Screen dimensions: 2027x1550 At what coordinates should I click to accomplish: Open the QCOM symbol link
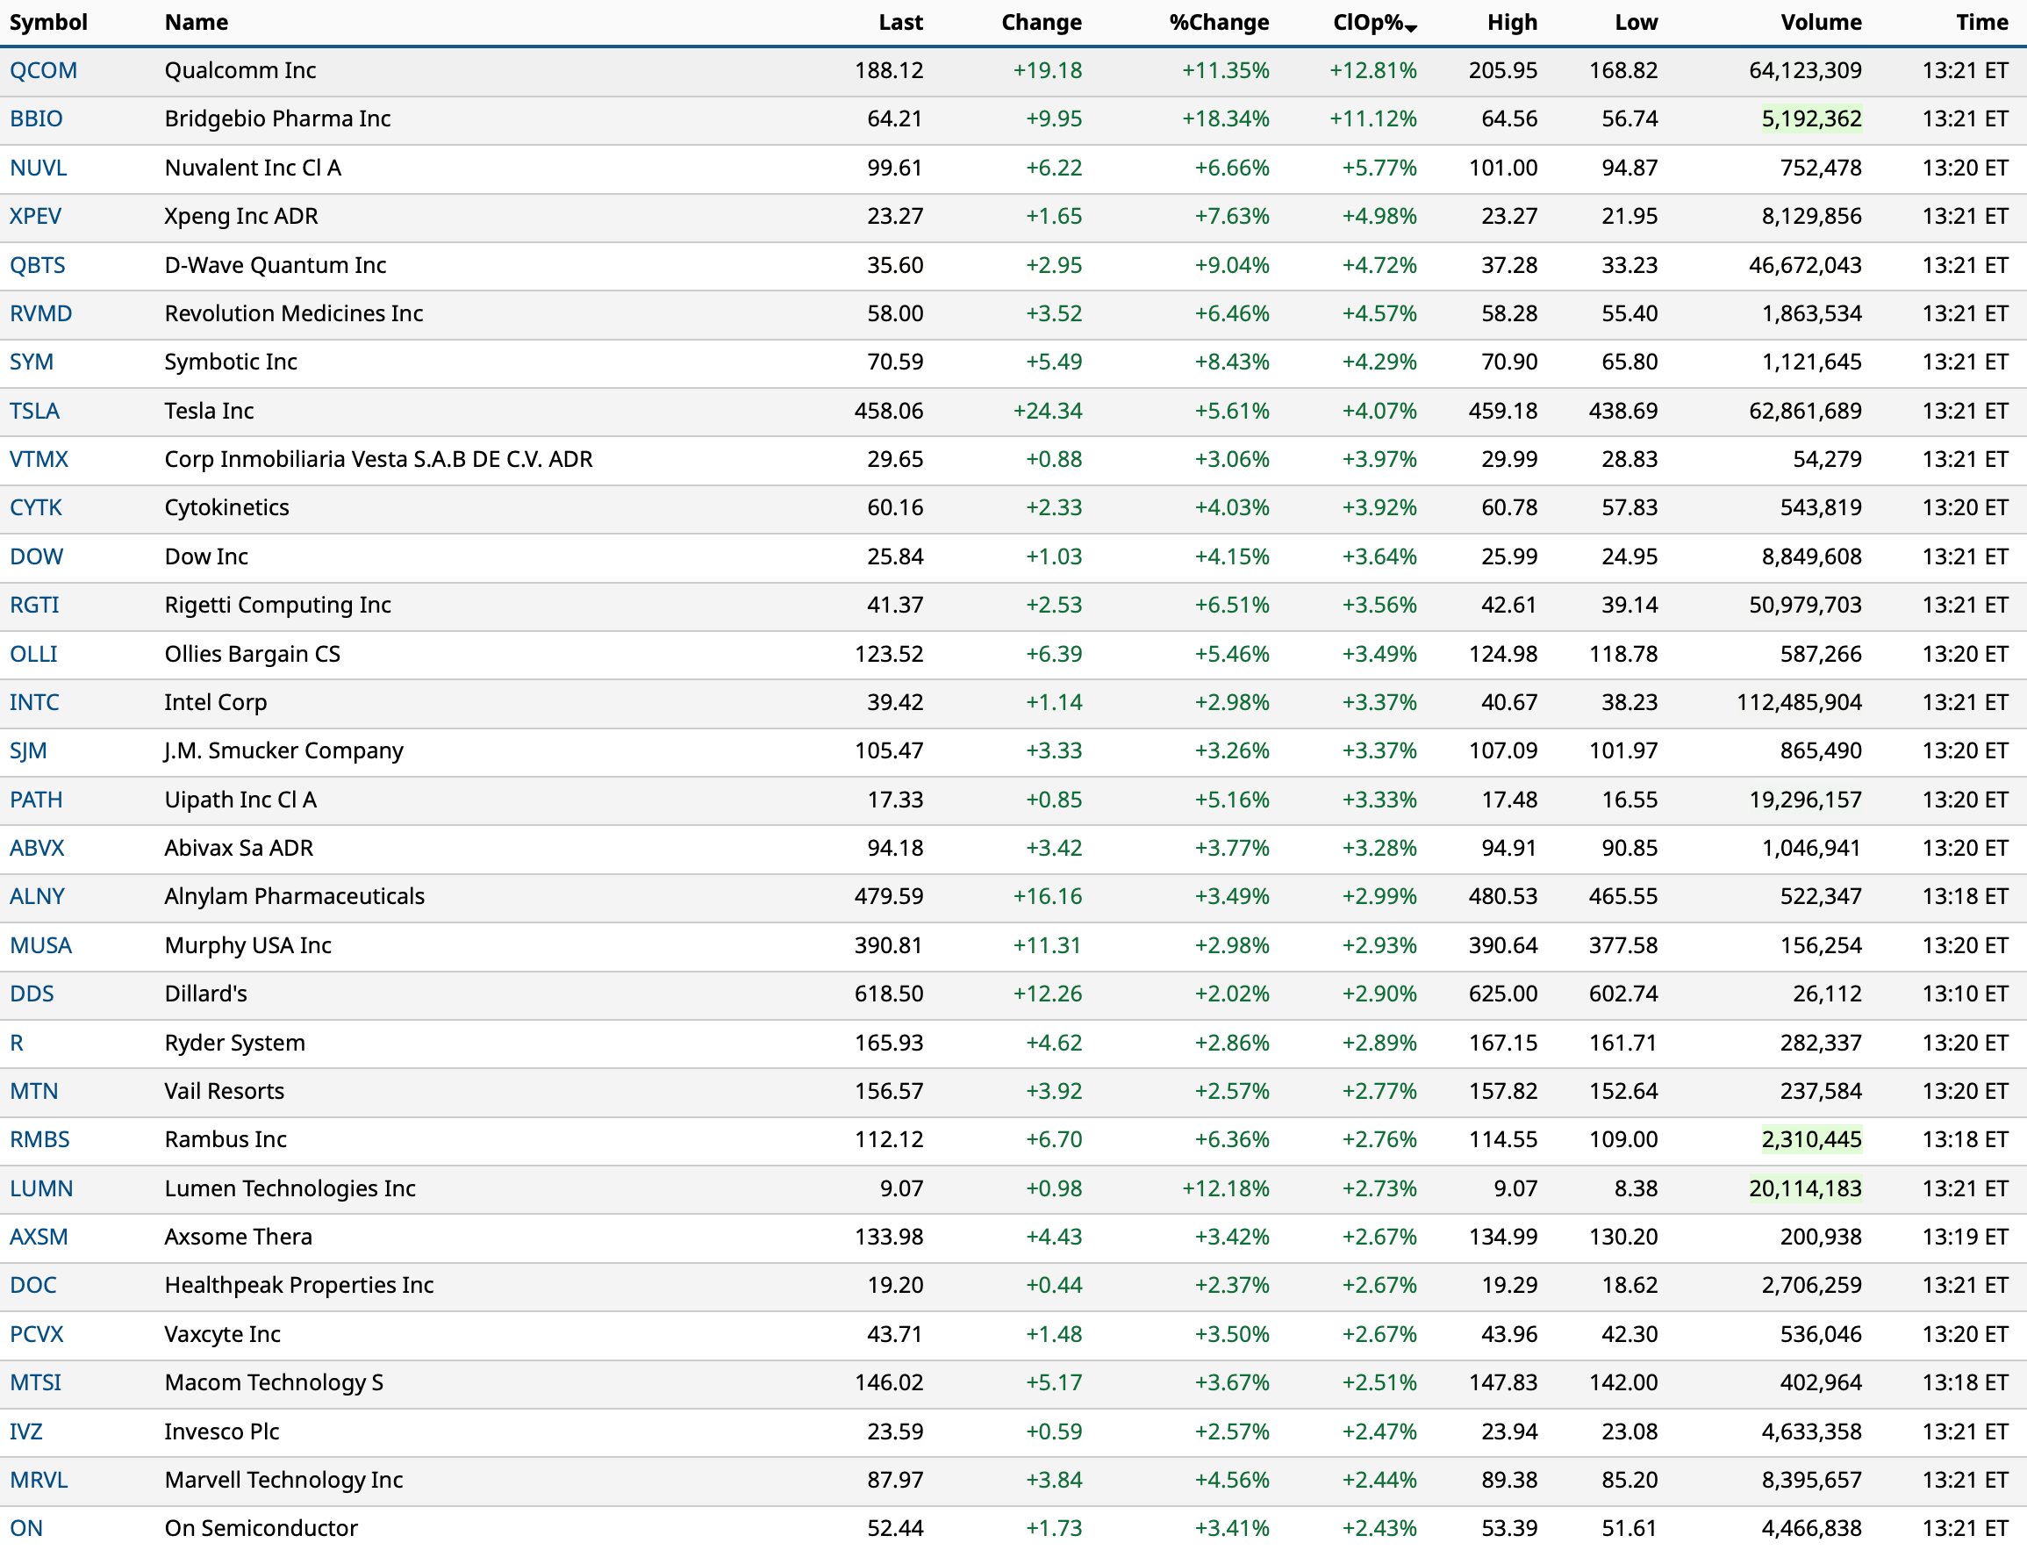tap(43, 71)
